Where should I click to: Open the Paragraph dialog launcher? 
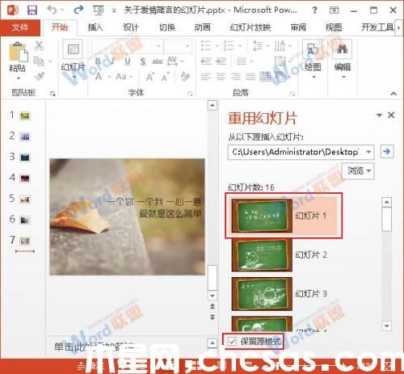[x=292, y=94]
